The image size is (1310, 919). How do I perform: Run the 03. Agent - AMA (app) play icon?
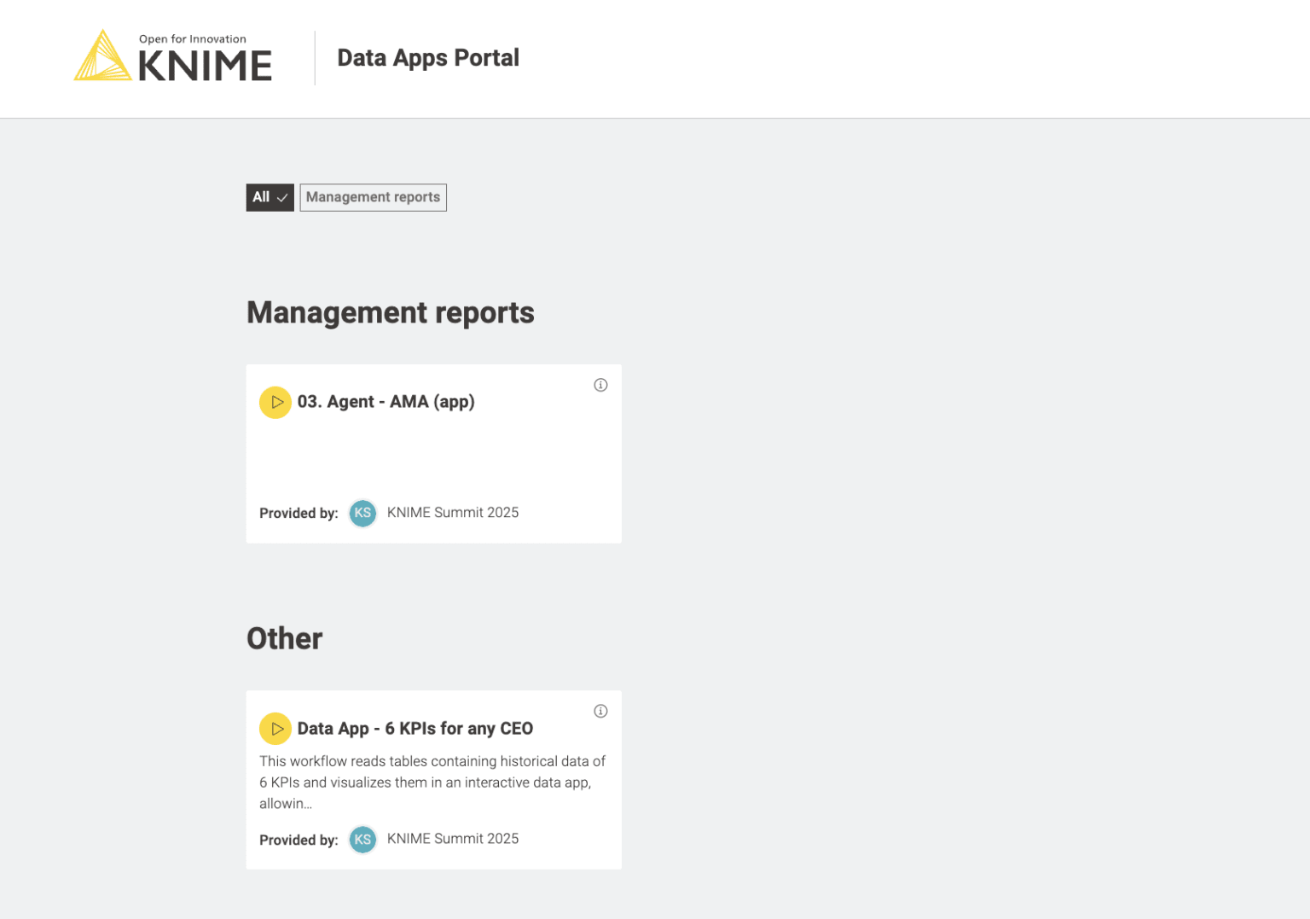pos(275,402)
